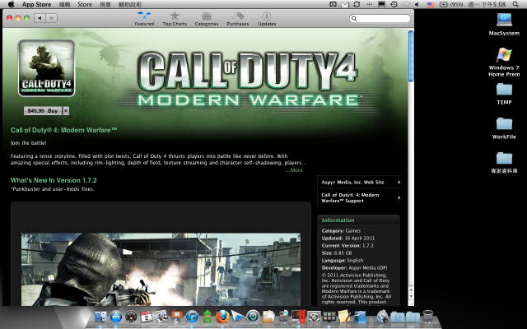Open Call of Duty 4: Modern Warfare Support link
This screenshot has height=329, width=527.
pos(350,197)
